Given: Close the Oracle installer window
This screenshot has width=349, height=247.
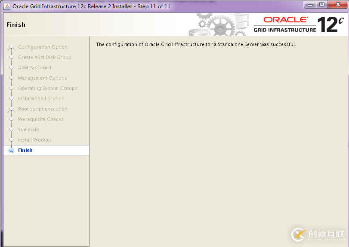Looking at the screenshot, I should pyautogui.click(x=338, y=5).
